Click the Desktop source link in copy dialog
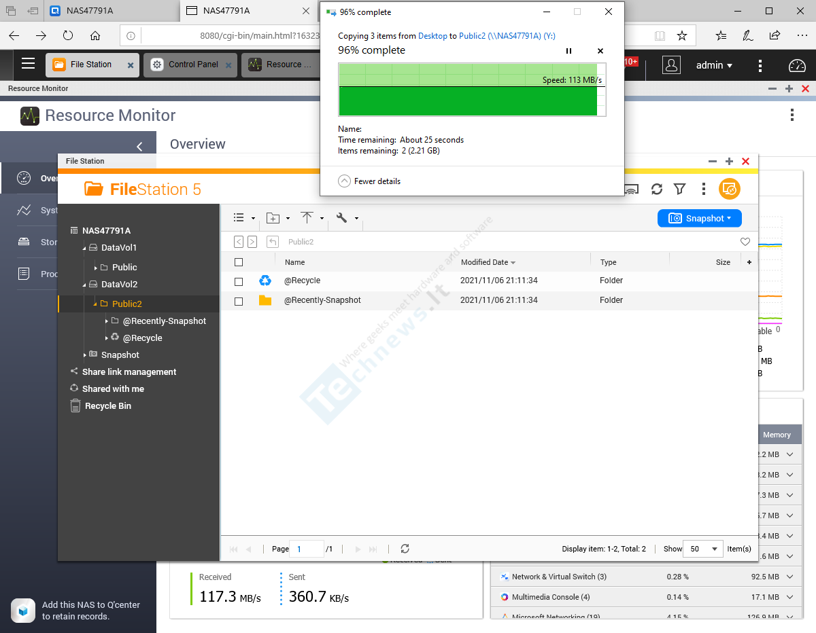Image resolution: width=816 pixels, height=633 pixels. tap(433, 36)
